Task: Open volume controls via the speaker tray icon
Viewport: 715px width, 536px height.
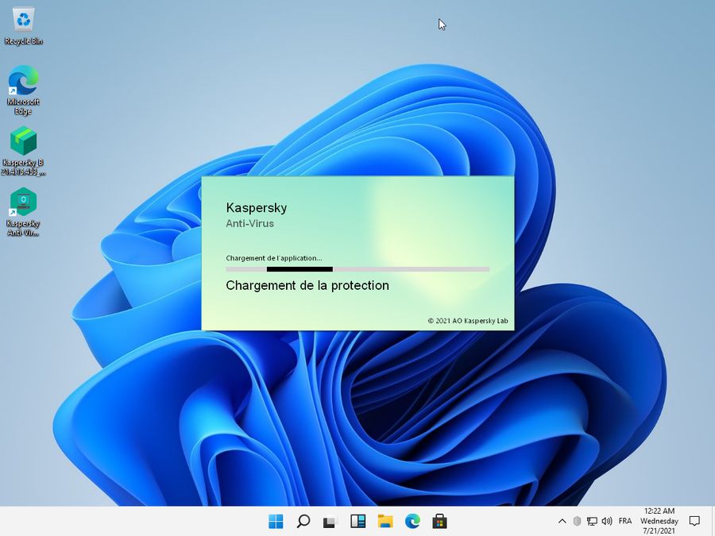Action: pyautogui.click(x=606, y=521)
